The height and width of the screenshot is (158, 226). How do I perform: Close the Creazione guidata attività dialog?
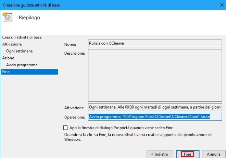218,4
